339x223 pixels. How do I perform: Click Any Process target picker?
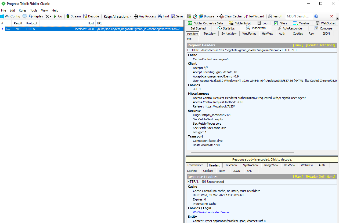click(145, 16)
